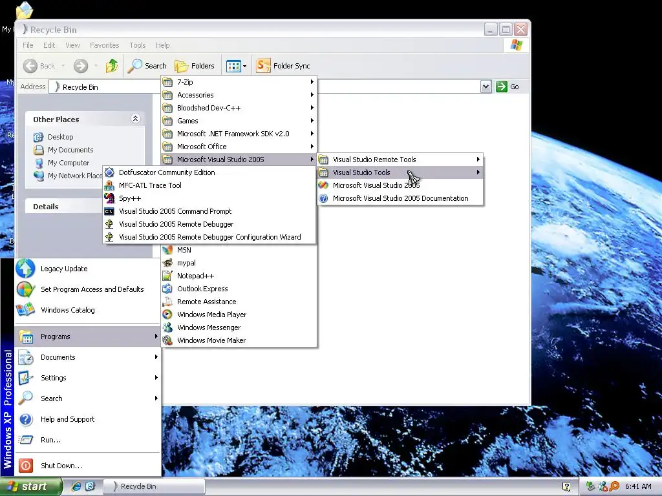The height and width of the screenshot is (496, 662).
Task: Click the Search toolbar button in Recycle Bin
Action: coord(147,66)
